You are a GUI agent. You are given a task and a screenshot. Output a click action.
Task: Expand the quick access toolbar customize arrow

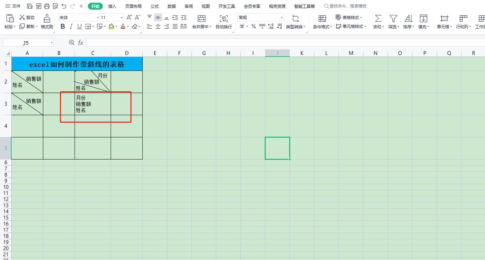click(81, 6)
